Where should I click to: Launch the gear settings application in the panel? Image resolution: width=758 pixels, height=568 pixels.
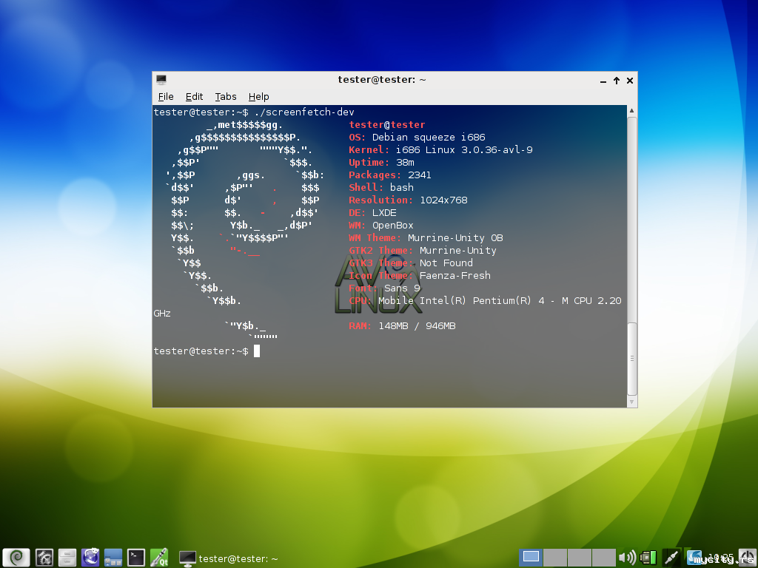(x=44, y=557)
